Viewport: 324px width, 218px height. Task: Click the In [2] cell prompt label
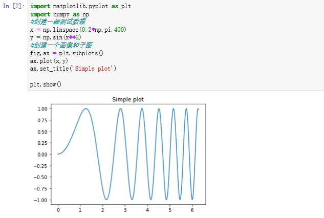[14, 6]
